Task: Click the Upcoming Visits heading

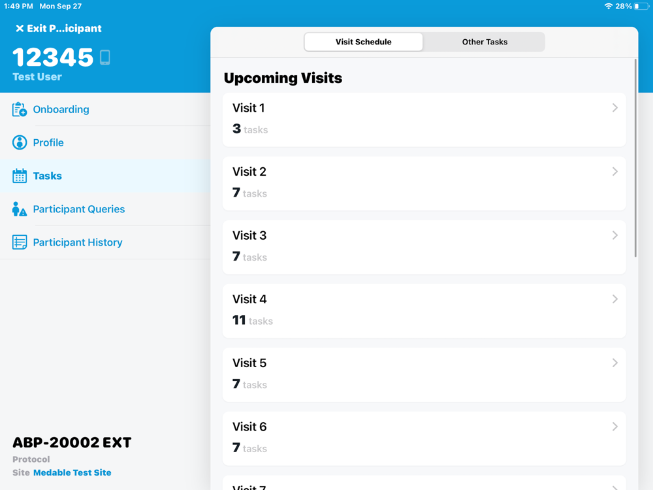Action: click(x=283, y=78)
